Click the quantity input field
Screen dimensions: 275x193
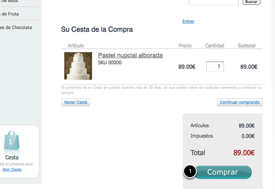215,66
